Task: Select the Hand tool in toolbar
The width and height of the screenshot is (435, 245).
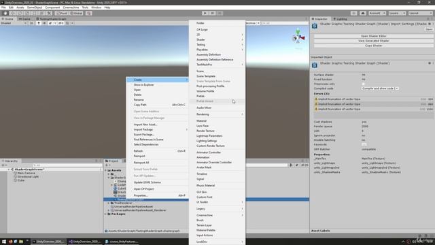Action: click(x=5, y=13)
